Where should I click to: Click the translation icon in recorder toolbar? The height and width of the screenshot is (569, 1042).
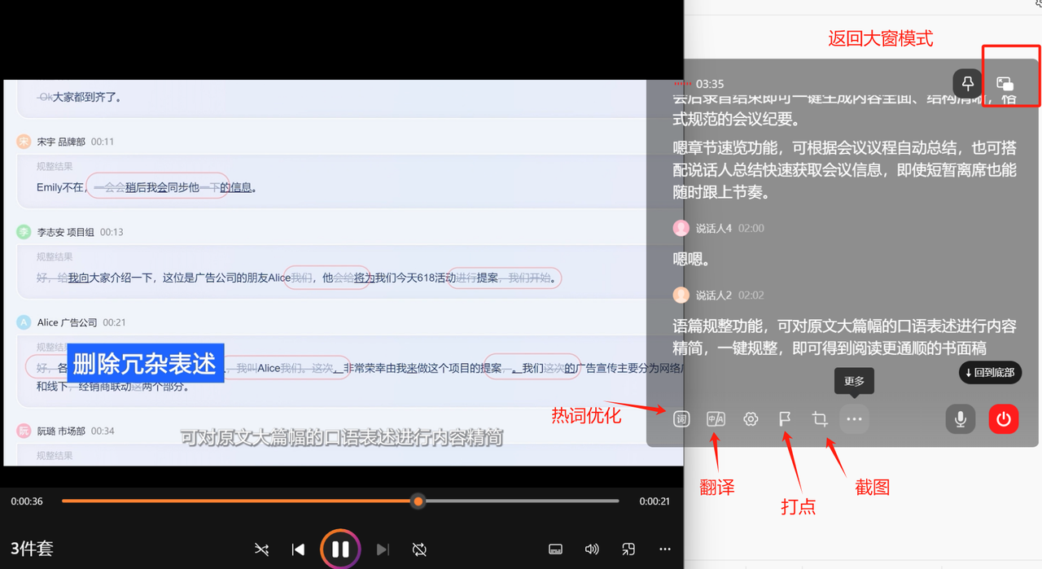716,419
